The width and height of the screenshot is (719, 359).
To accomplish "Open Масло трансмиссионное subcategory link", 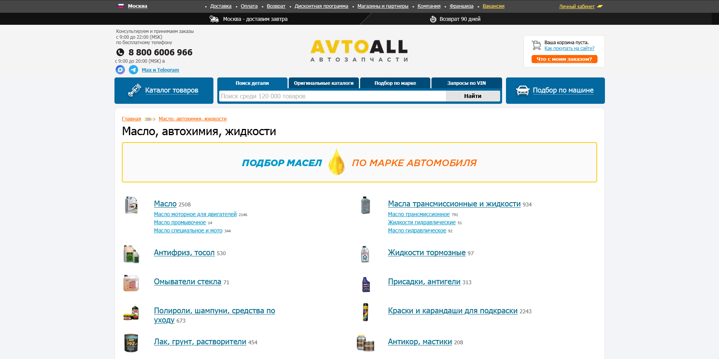I will coord(419,214).
